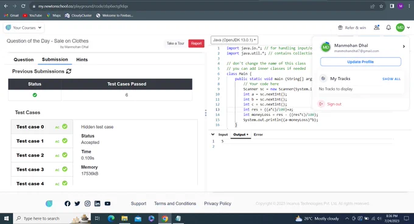Click the green check in Status row
The height and width of the screenshot is (224, 414).
35,95
